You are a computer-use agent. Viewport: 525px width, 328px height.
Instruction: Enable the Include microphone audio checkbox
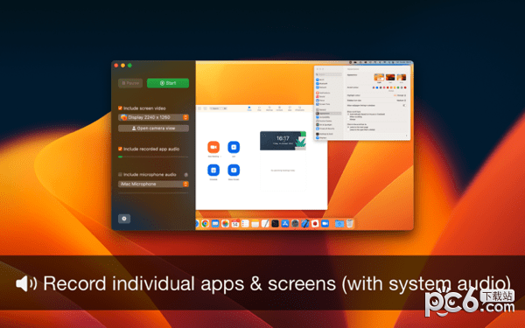pyautogui.click(x=120, y=174)
